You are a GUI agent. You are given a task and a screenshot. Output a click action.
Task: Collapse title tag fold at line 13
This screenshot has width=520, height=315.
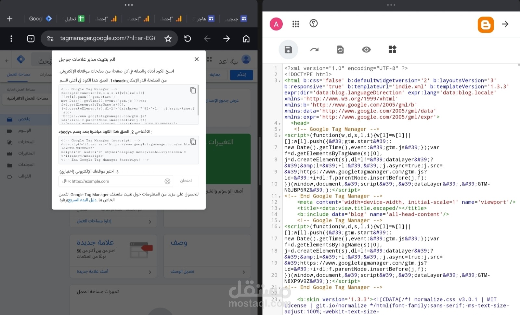tap(280, 209)
